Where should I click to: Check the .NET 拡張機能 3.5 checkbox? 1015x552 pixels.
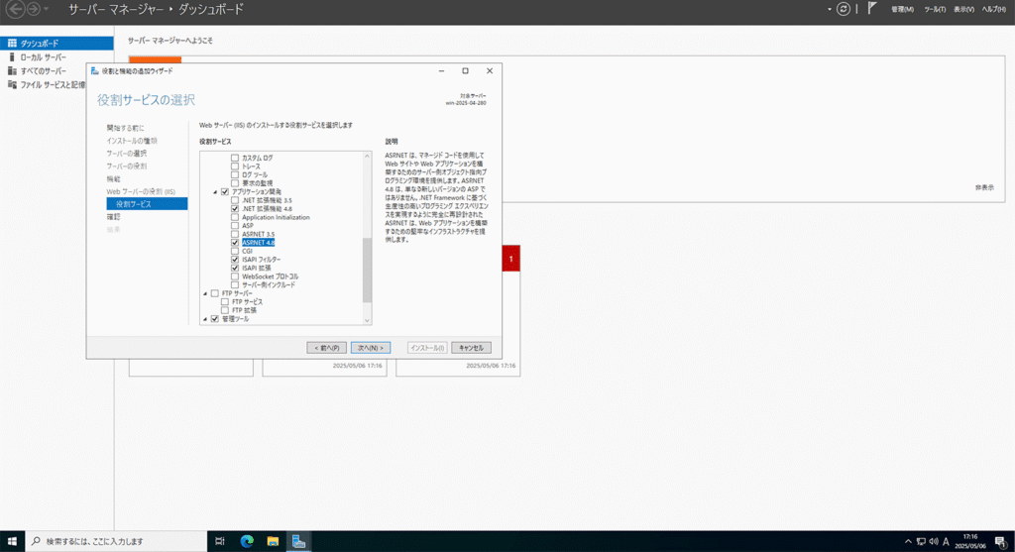click(235, 200)
